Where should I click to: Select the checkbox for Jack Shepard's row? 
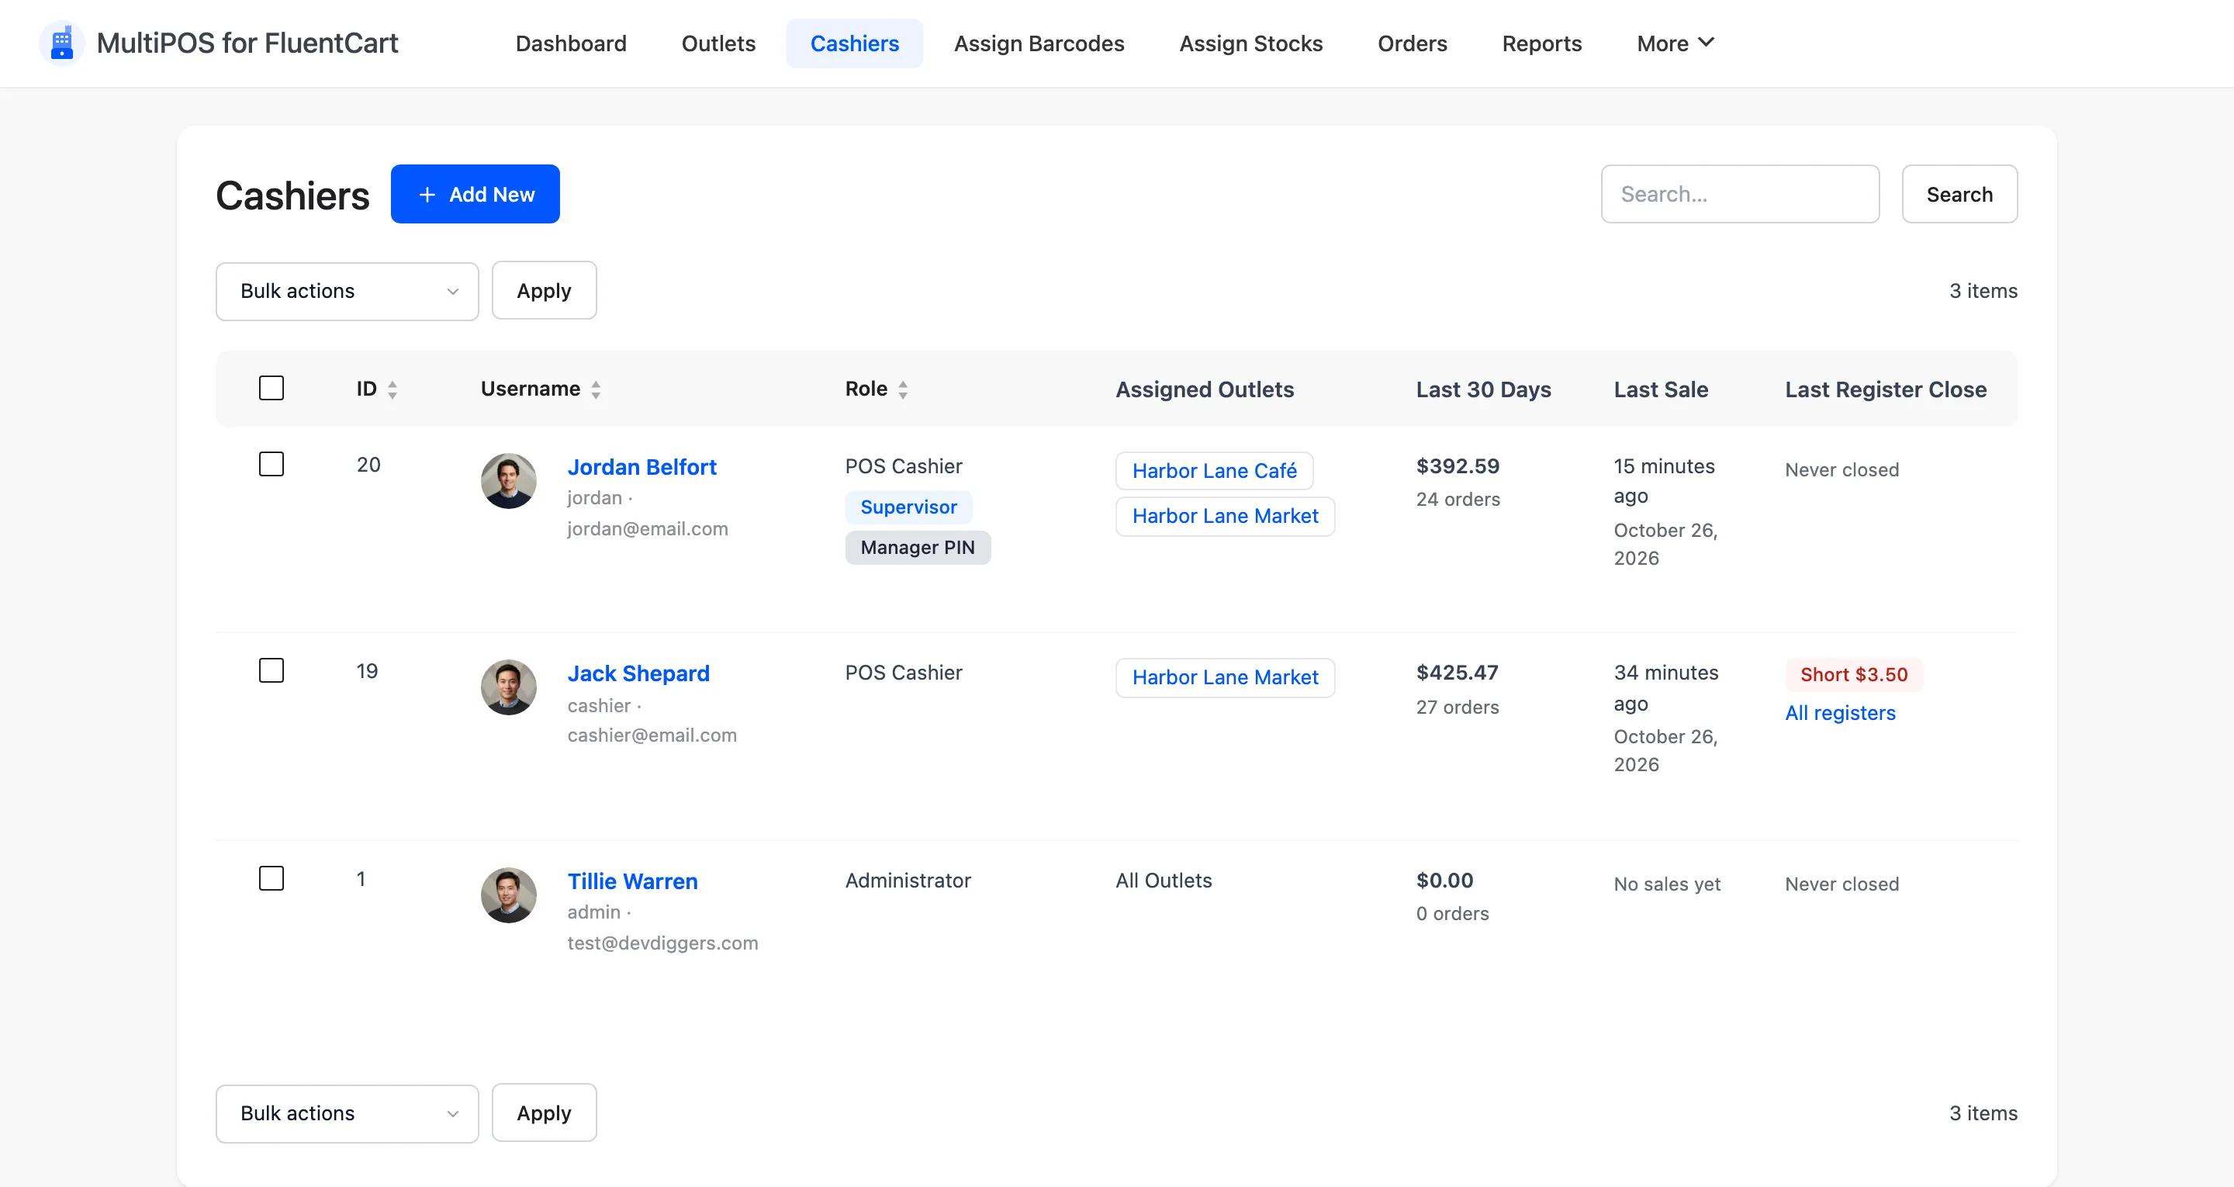tap(271, 671)
